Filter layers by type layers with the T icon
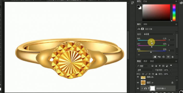 click(160, 66)
